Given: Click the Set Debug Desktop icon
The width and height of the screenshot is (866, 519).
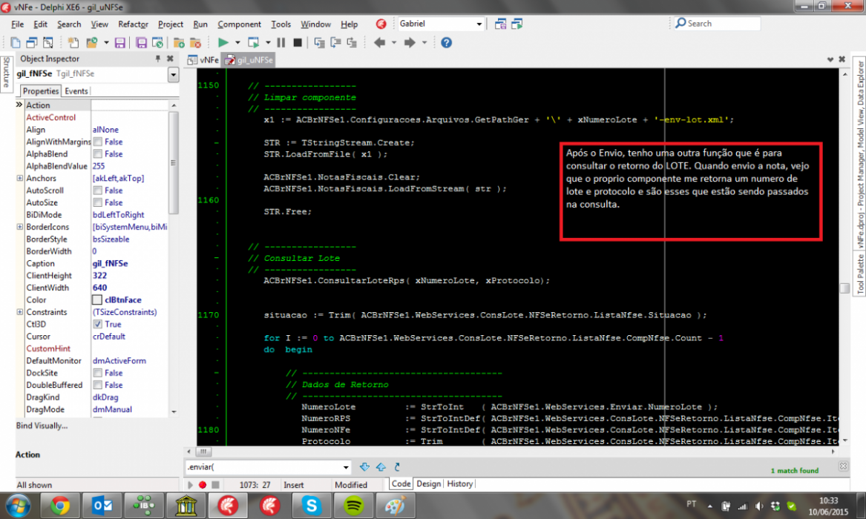Looking at the screenshot, I should click(x=517, y=24).
